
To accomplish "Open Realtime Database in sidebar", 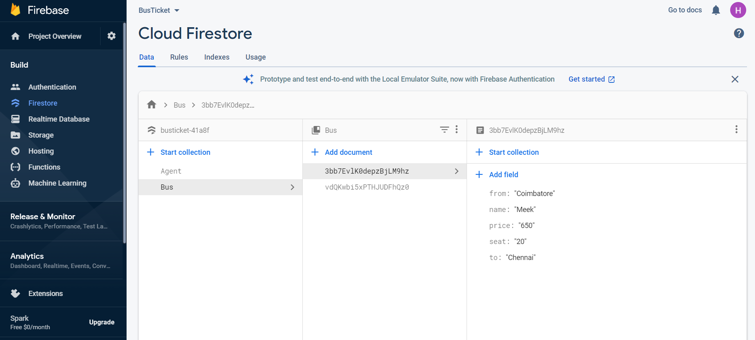I will [59, 119].
